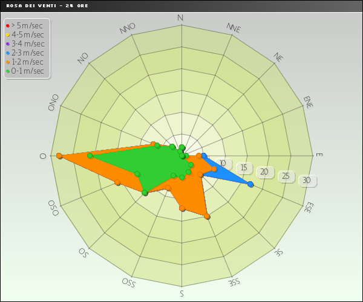363x302 pixels.
Task: Click the red > 5 m/sec legend marker
Action: [x=7, y=25]
